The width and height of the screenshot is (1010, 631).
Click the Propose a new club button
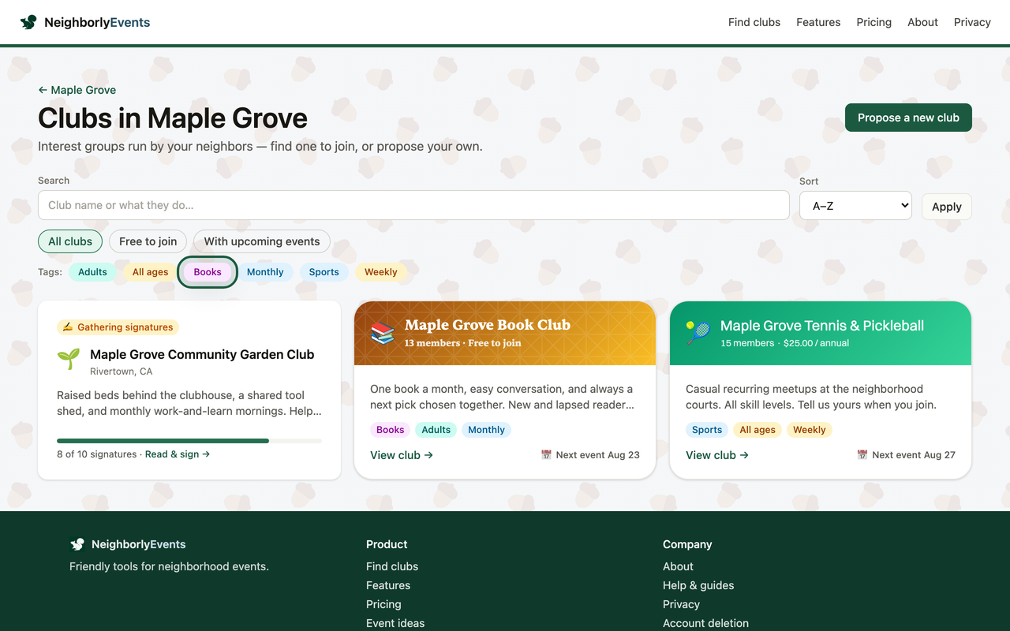point(908,118)
